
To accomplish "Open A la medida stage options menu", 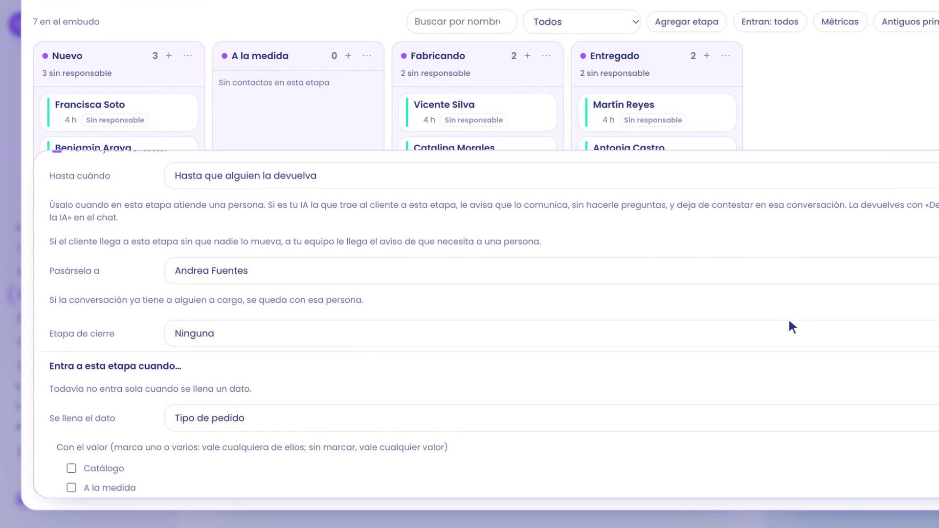I will point(367,56).
